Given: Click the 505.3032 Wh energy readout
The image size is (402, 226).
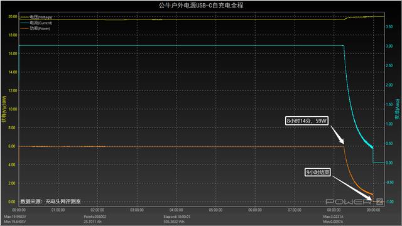Looking at the screenshot, I should (174, 222).
